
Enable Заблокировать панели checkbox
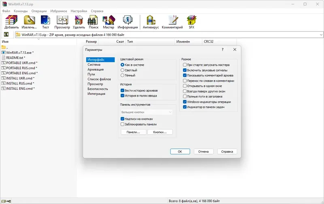[x=122, y=124]
